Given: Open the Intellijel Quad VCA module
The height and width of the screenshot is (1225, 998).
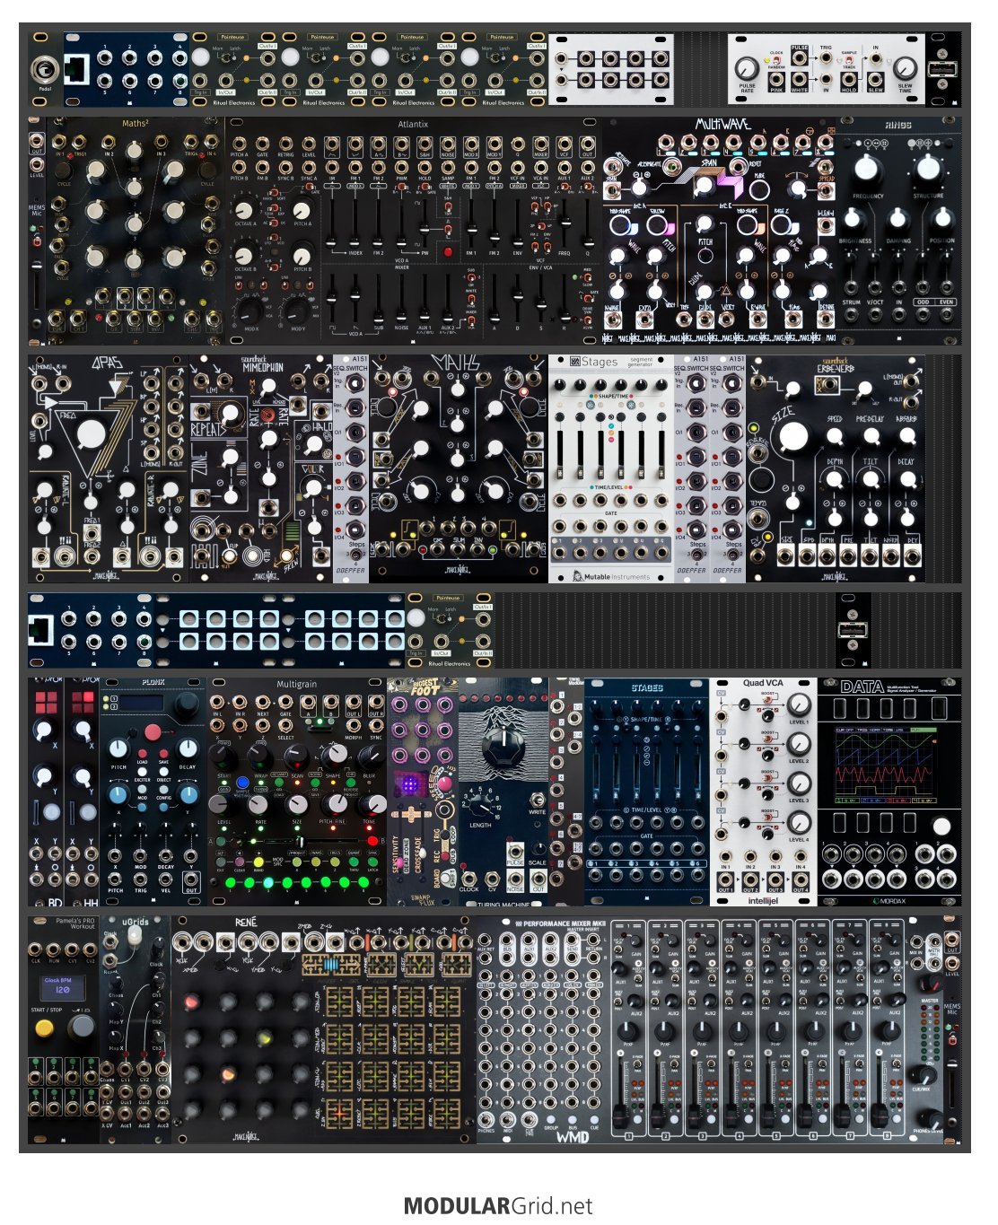Looking at the screenshot, I should pyautogui.click(x=763, y=792).
